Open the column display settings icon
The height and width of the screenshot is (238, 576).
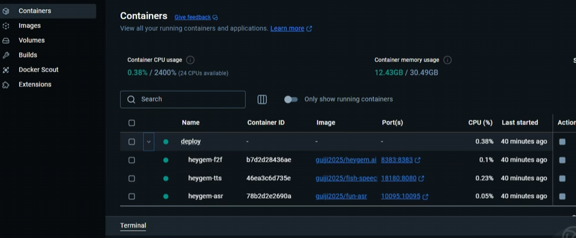tap(262, 99)
